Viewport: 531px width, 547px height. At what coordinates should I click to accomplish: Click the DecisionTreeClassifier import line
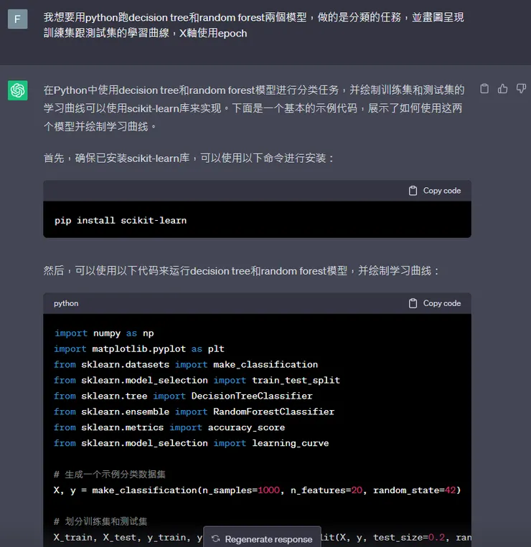tap(183, 396)
